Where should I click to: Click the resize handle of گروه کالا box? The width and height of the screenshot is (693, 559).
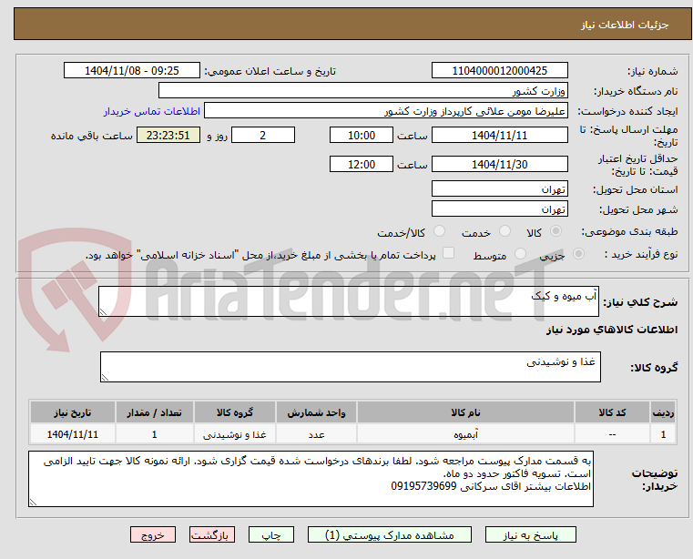tap(105, 378)
